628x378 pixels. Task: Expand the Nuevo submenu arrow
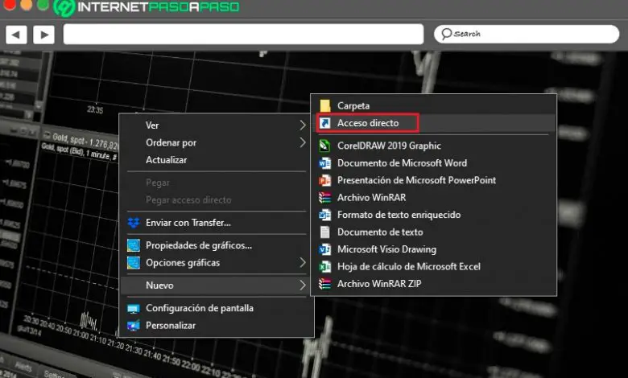303,286
